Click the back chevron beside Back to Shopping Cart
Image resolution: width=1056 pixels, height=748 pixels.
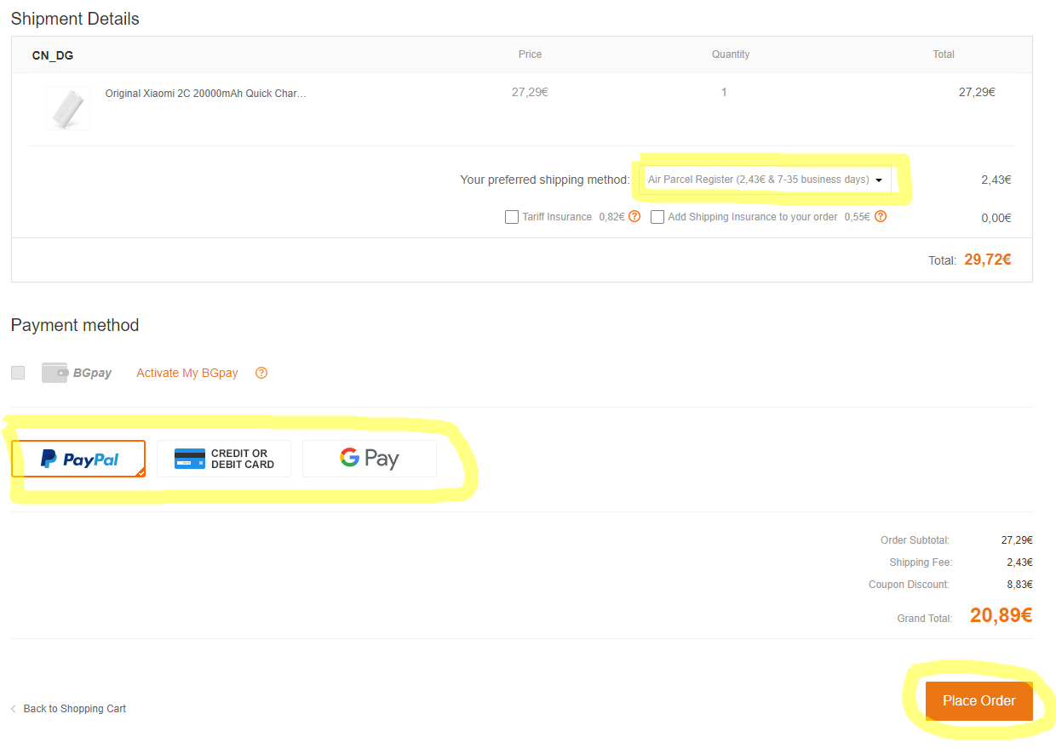click(14, 709)
